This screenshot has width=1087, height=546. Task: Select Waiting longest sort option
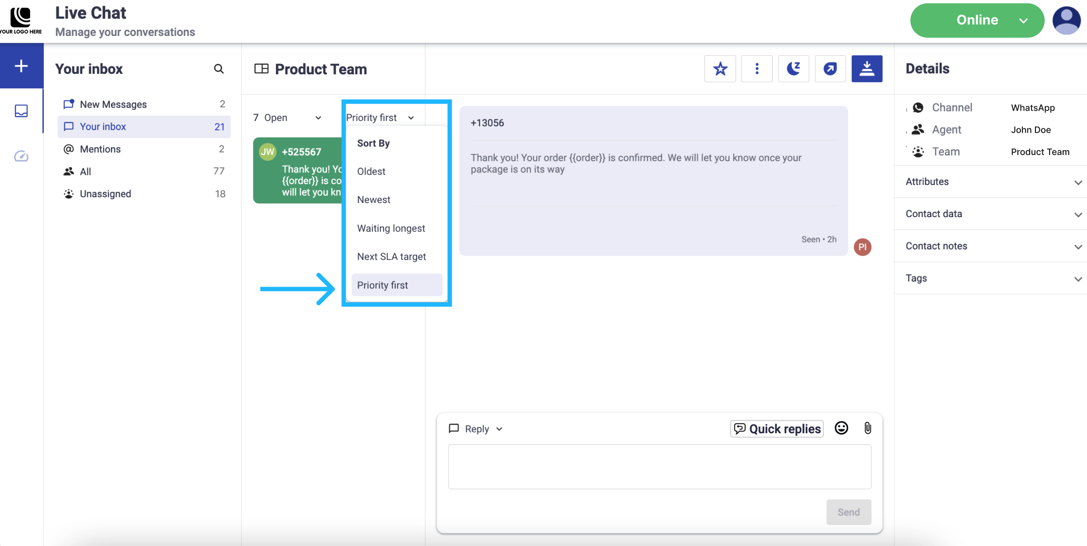391,228
